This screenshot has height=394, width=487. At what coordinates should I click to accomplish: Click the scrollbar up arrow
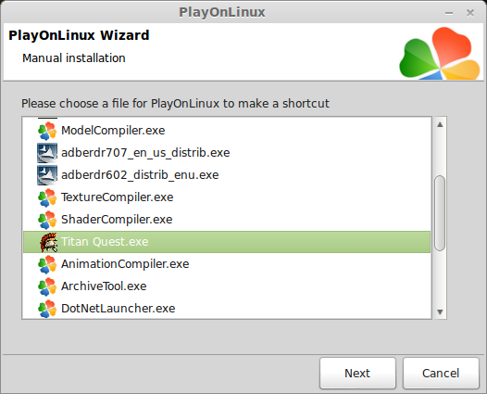pyautogui.click(x=440, y=125)
